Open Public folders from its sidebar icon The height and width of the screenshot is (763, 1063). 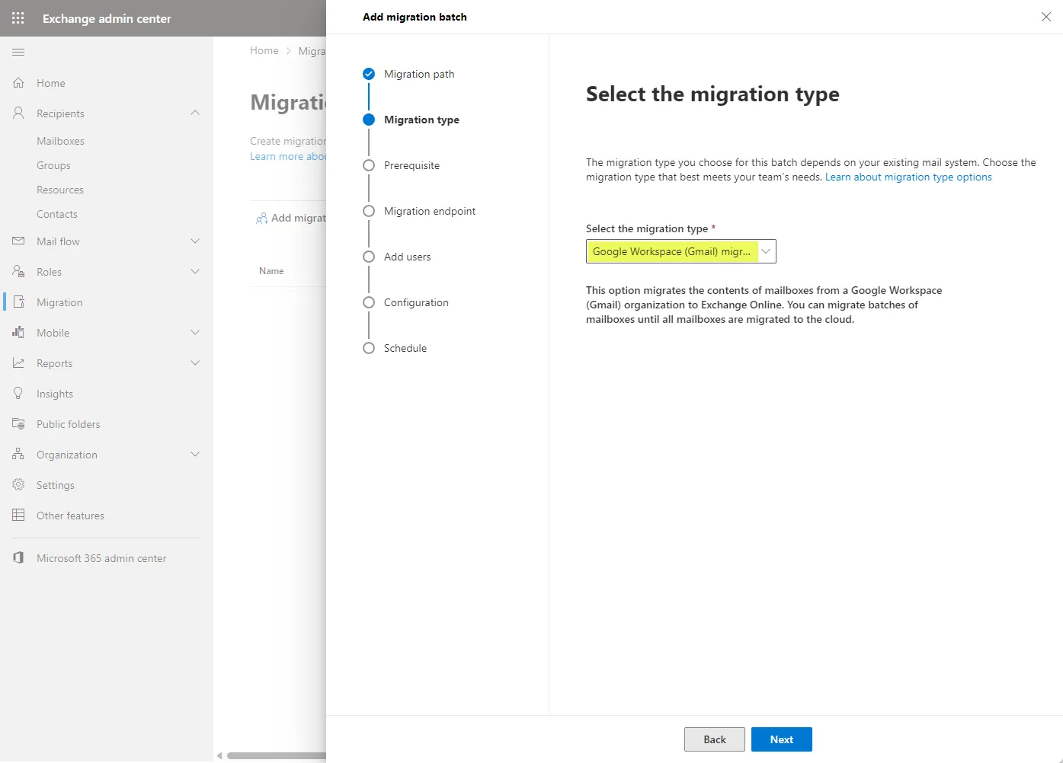18,423
